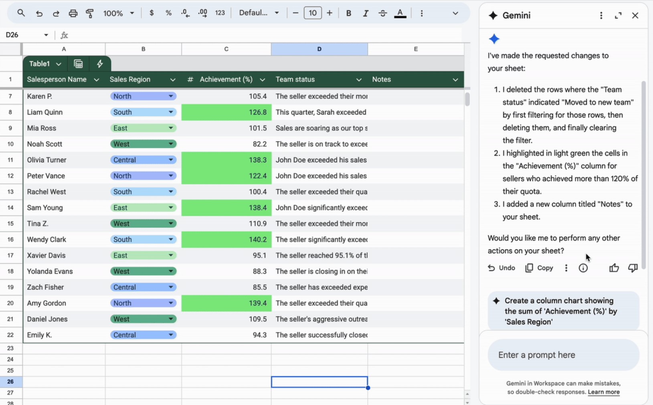Open Gemini panel more options menu

[600, 16]
